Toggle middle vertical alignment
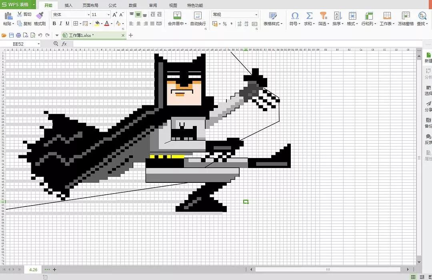432x280 pixels. pos(138,14)
